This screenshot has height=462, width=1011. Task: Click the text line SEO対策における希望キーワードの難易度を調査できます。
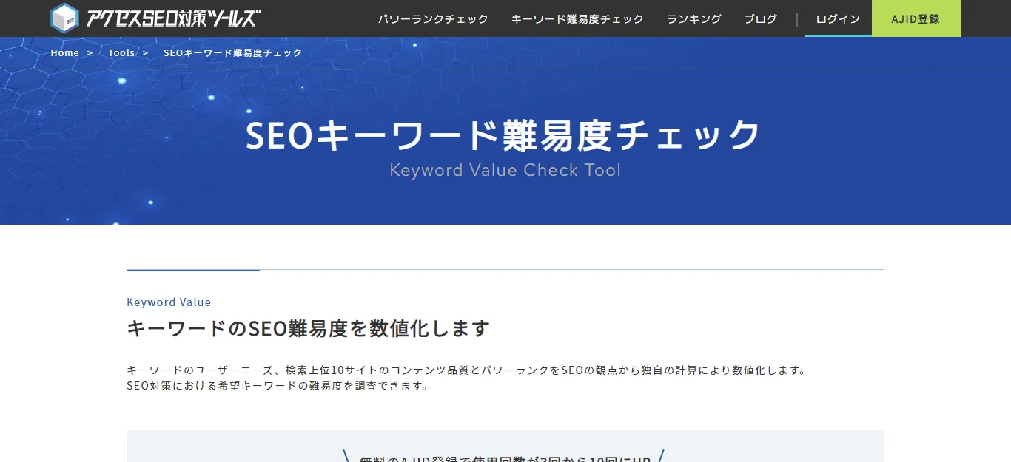(x=278, y=386)
